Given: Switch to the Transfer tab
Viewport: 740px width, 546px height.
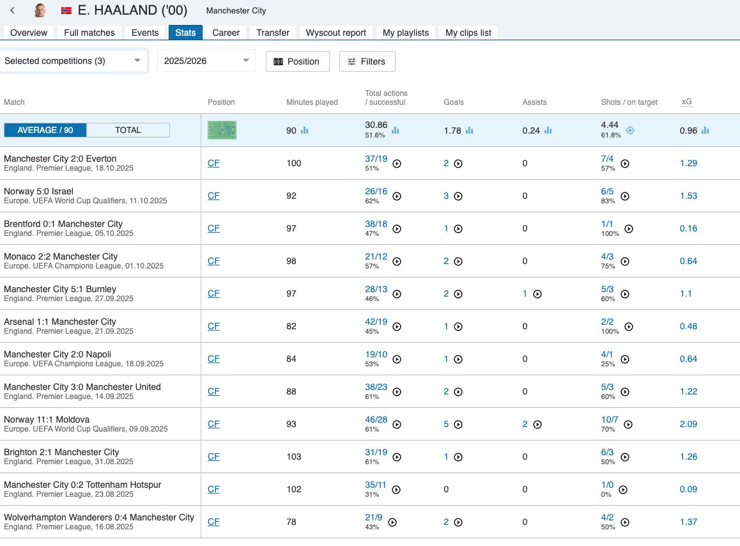Looking at the screenshot, I should pyautogui.click(x=273, y=33).
